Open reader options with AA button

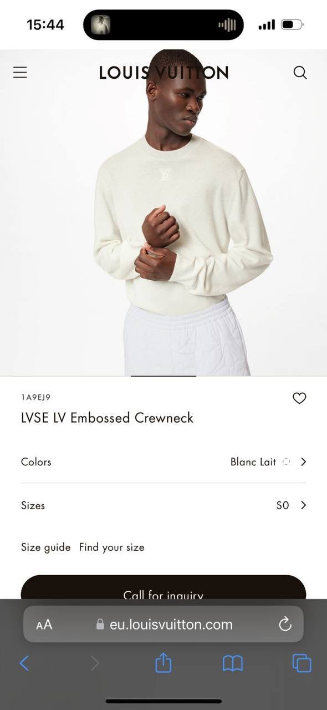(x=44, y=625)
